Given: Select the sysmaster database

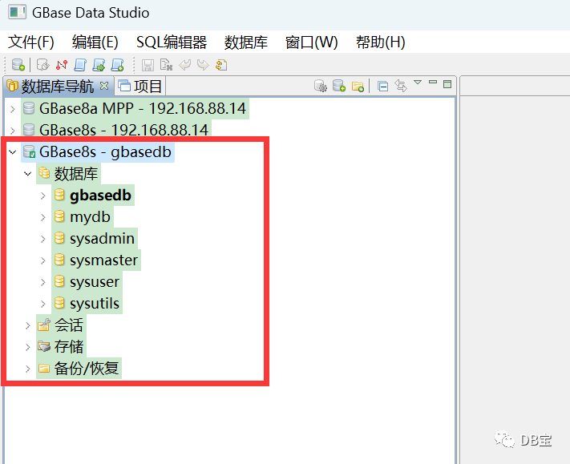Looking at the screenshot, I should click(103, 260).
